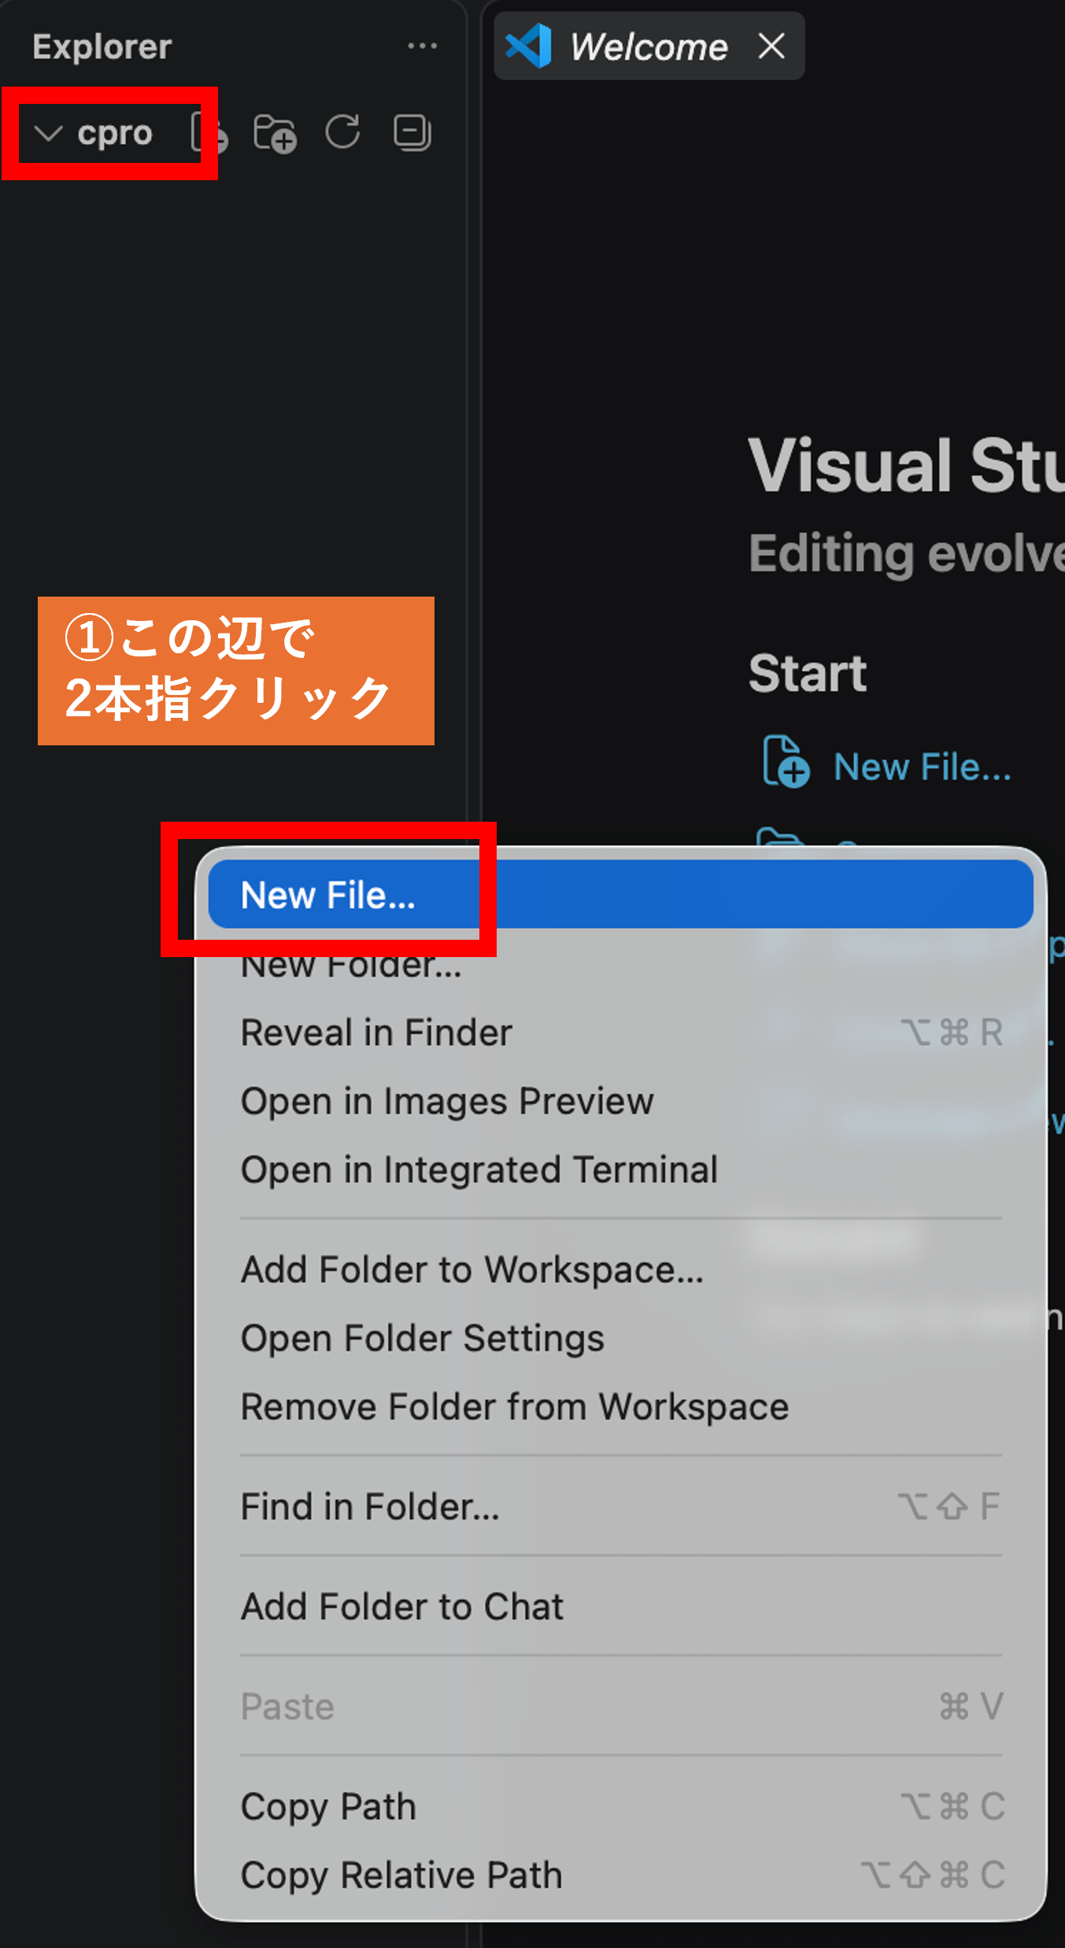Choose New File... from the context menu
1065x1948 pixels.
620,894
